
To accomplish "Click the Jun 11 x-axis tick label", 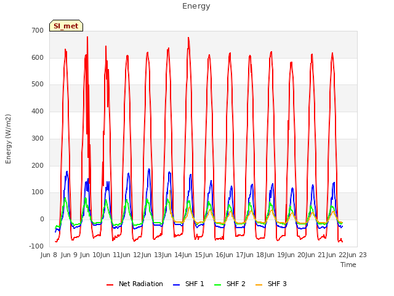I will click(x=111, y=255).
